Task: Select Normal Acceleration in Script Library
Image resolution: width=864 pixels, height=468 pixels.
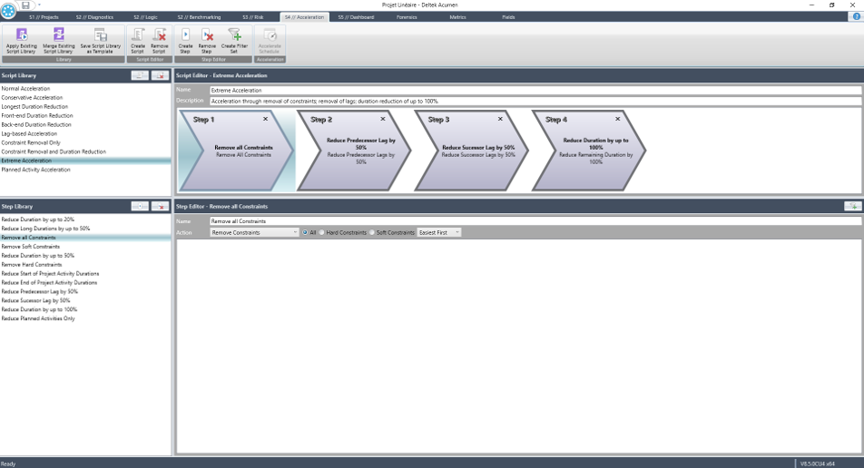Action: (x=85, y=88)
